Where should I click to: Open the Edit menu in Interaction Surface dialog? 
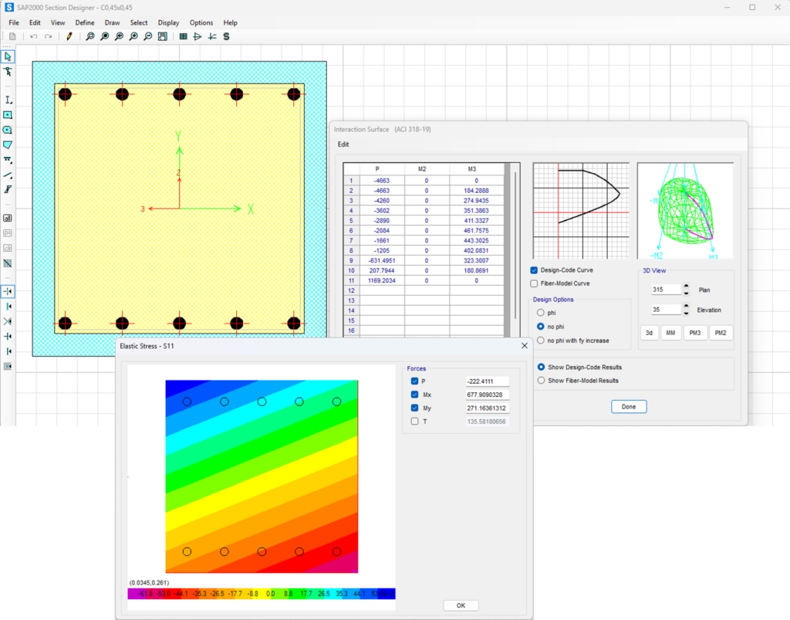pyautogui.click(x=343, y=144)
